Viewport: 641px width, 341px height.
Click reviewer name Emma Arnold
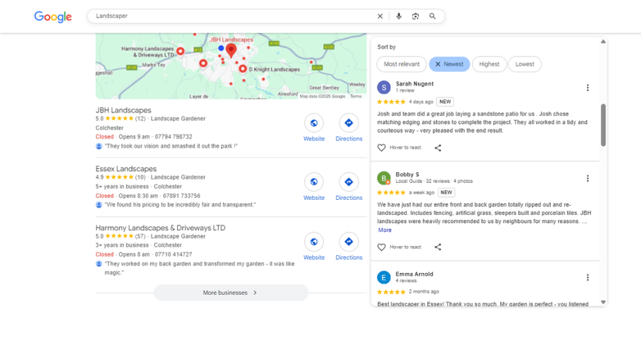(x=414, y=274)
